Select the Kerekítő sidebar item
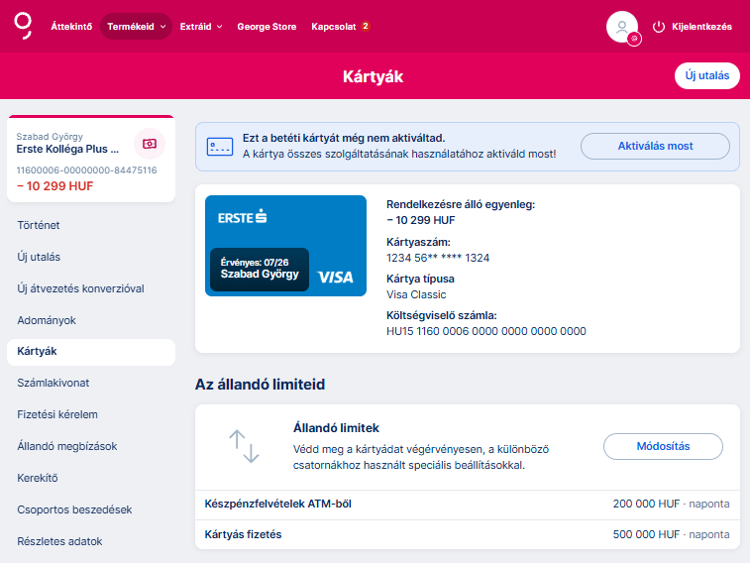This screenshot has width=750, height=563. [x=38, y=478]
